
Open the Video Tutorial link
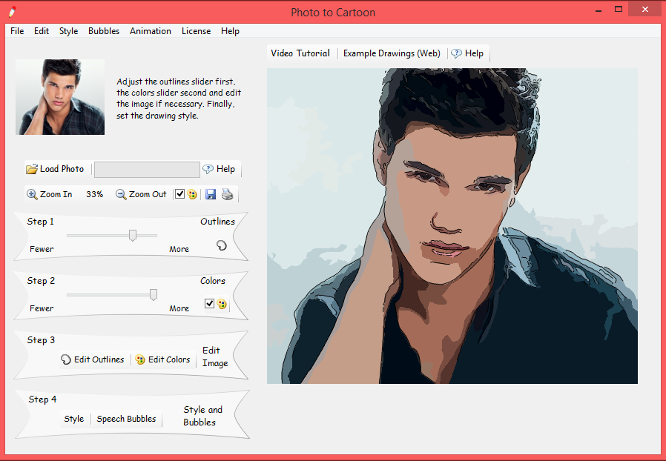[x=300, y=53]
